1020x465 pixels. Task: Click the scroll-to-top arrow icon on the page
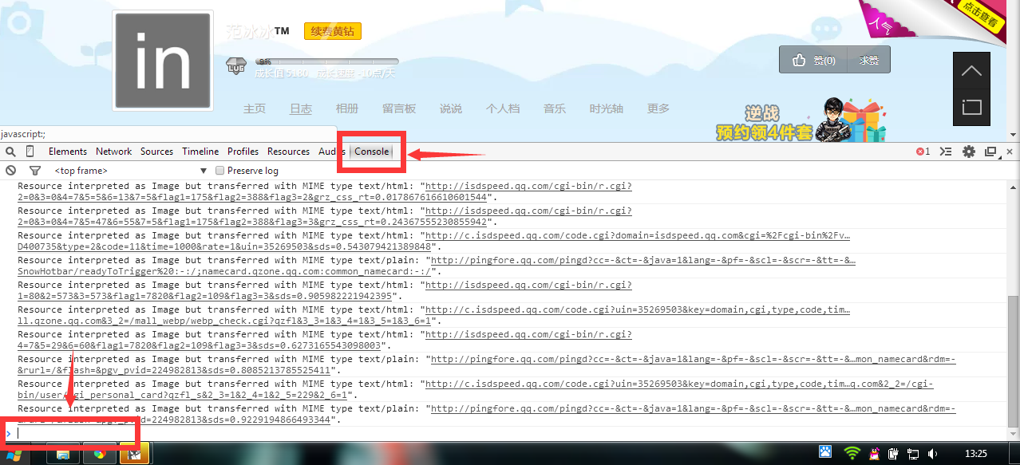pos(971,71)
